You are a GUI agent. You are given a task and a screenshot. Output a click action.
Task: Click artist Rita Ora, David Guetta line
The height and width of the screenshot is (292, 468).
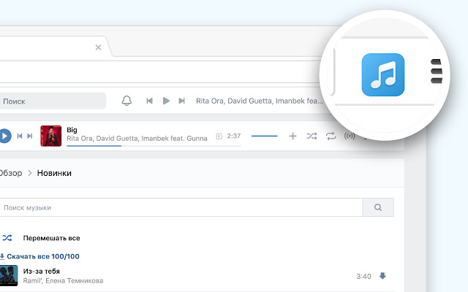(137, 139)
